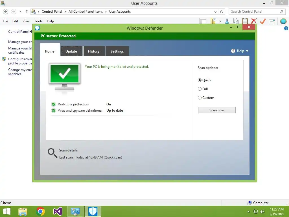Switch to Control Panel taskbar button
This screenshot has height=217, width=289.
tap(75, 211)
